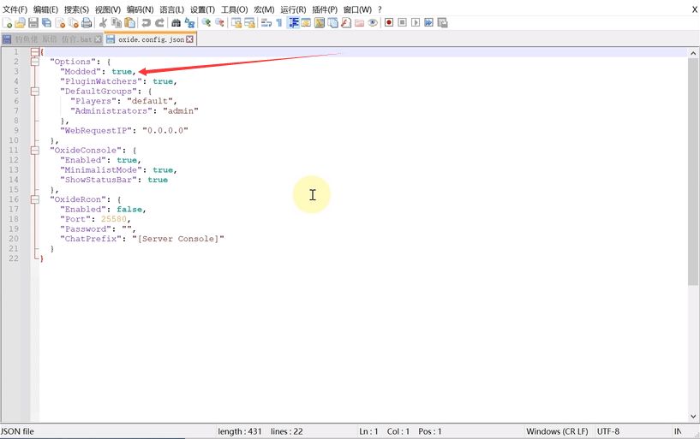The height and width of the screenshot is (439, 700).
Task: Click the UTF-8 encoding in status bar
Action: coord(607,431)
